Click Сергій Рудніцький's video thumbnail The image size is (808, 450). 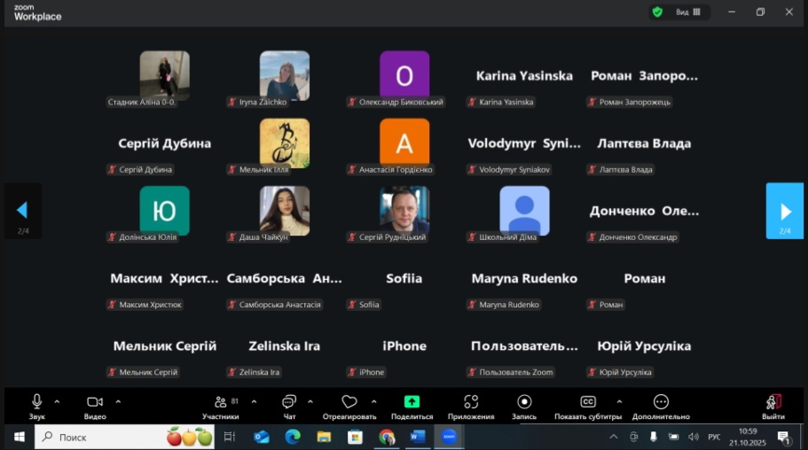(x=404, y=210)
